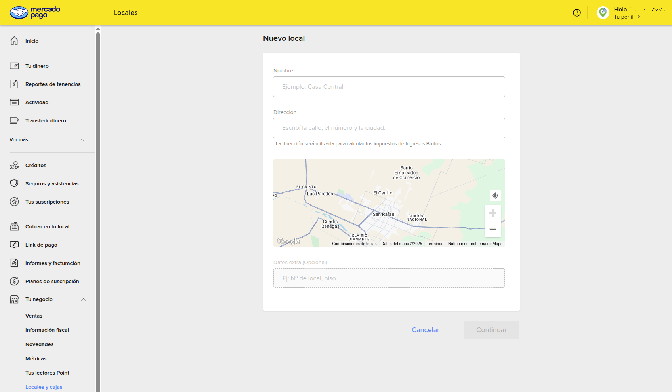Open Información fiscal in the sidebar

(47, 330)
